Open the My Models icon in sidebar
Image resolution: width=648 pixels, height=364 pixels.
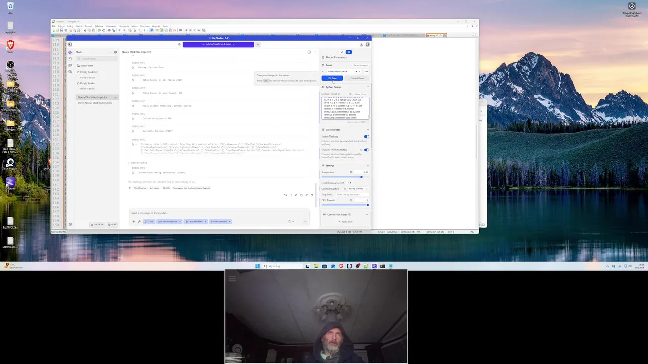[70, 65]
